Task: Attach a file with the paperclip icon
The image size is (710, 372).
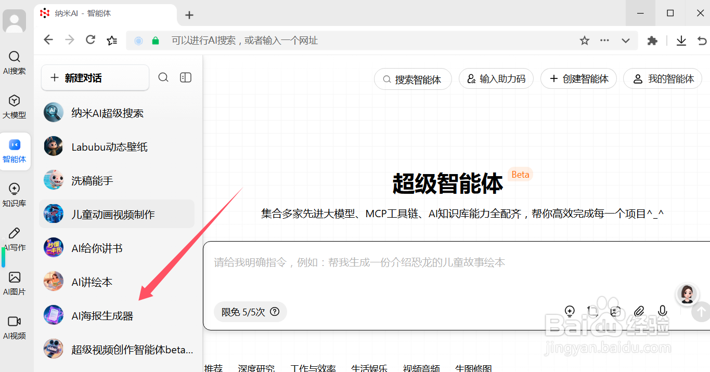Action: point(639,311)
